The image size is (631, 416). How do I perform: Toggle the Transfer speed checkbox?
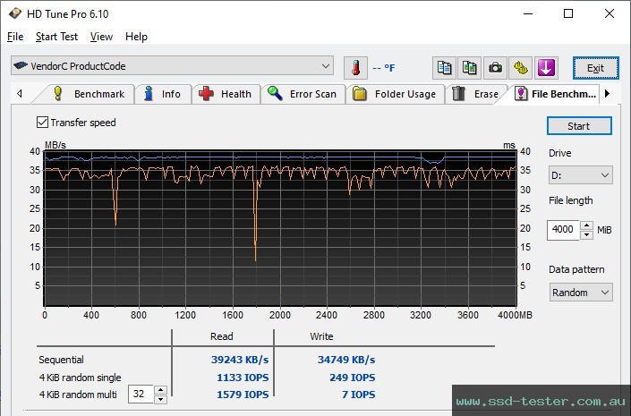pos(42,123)
